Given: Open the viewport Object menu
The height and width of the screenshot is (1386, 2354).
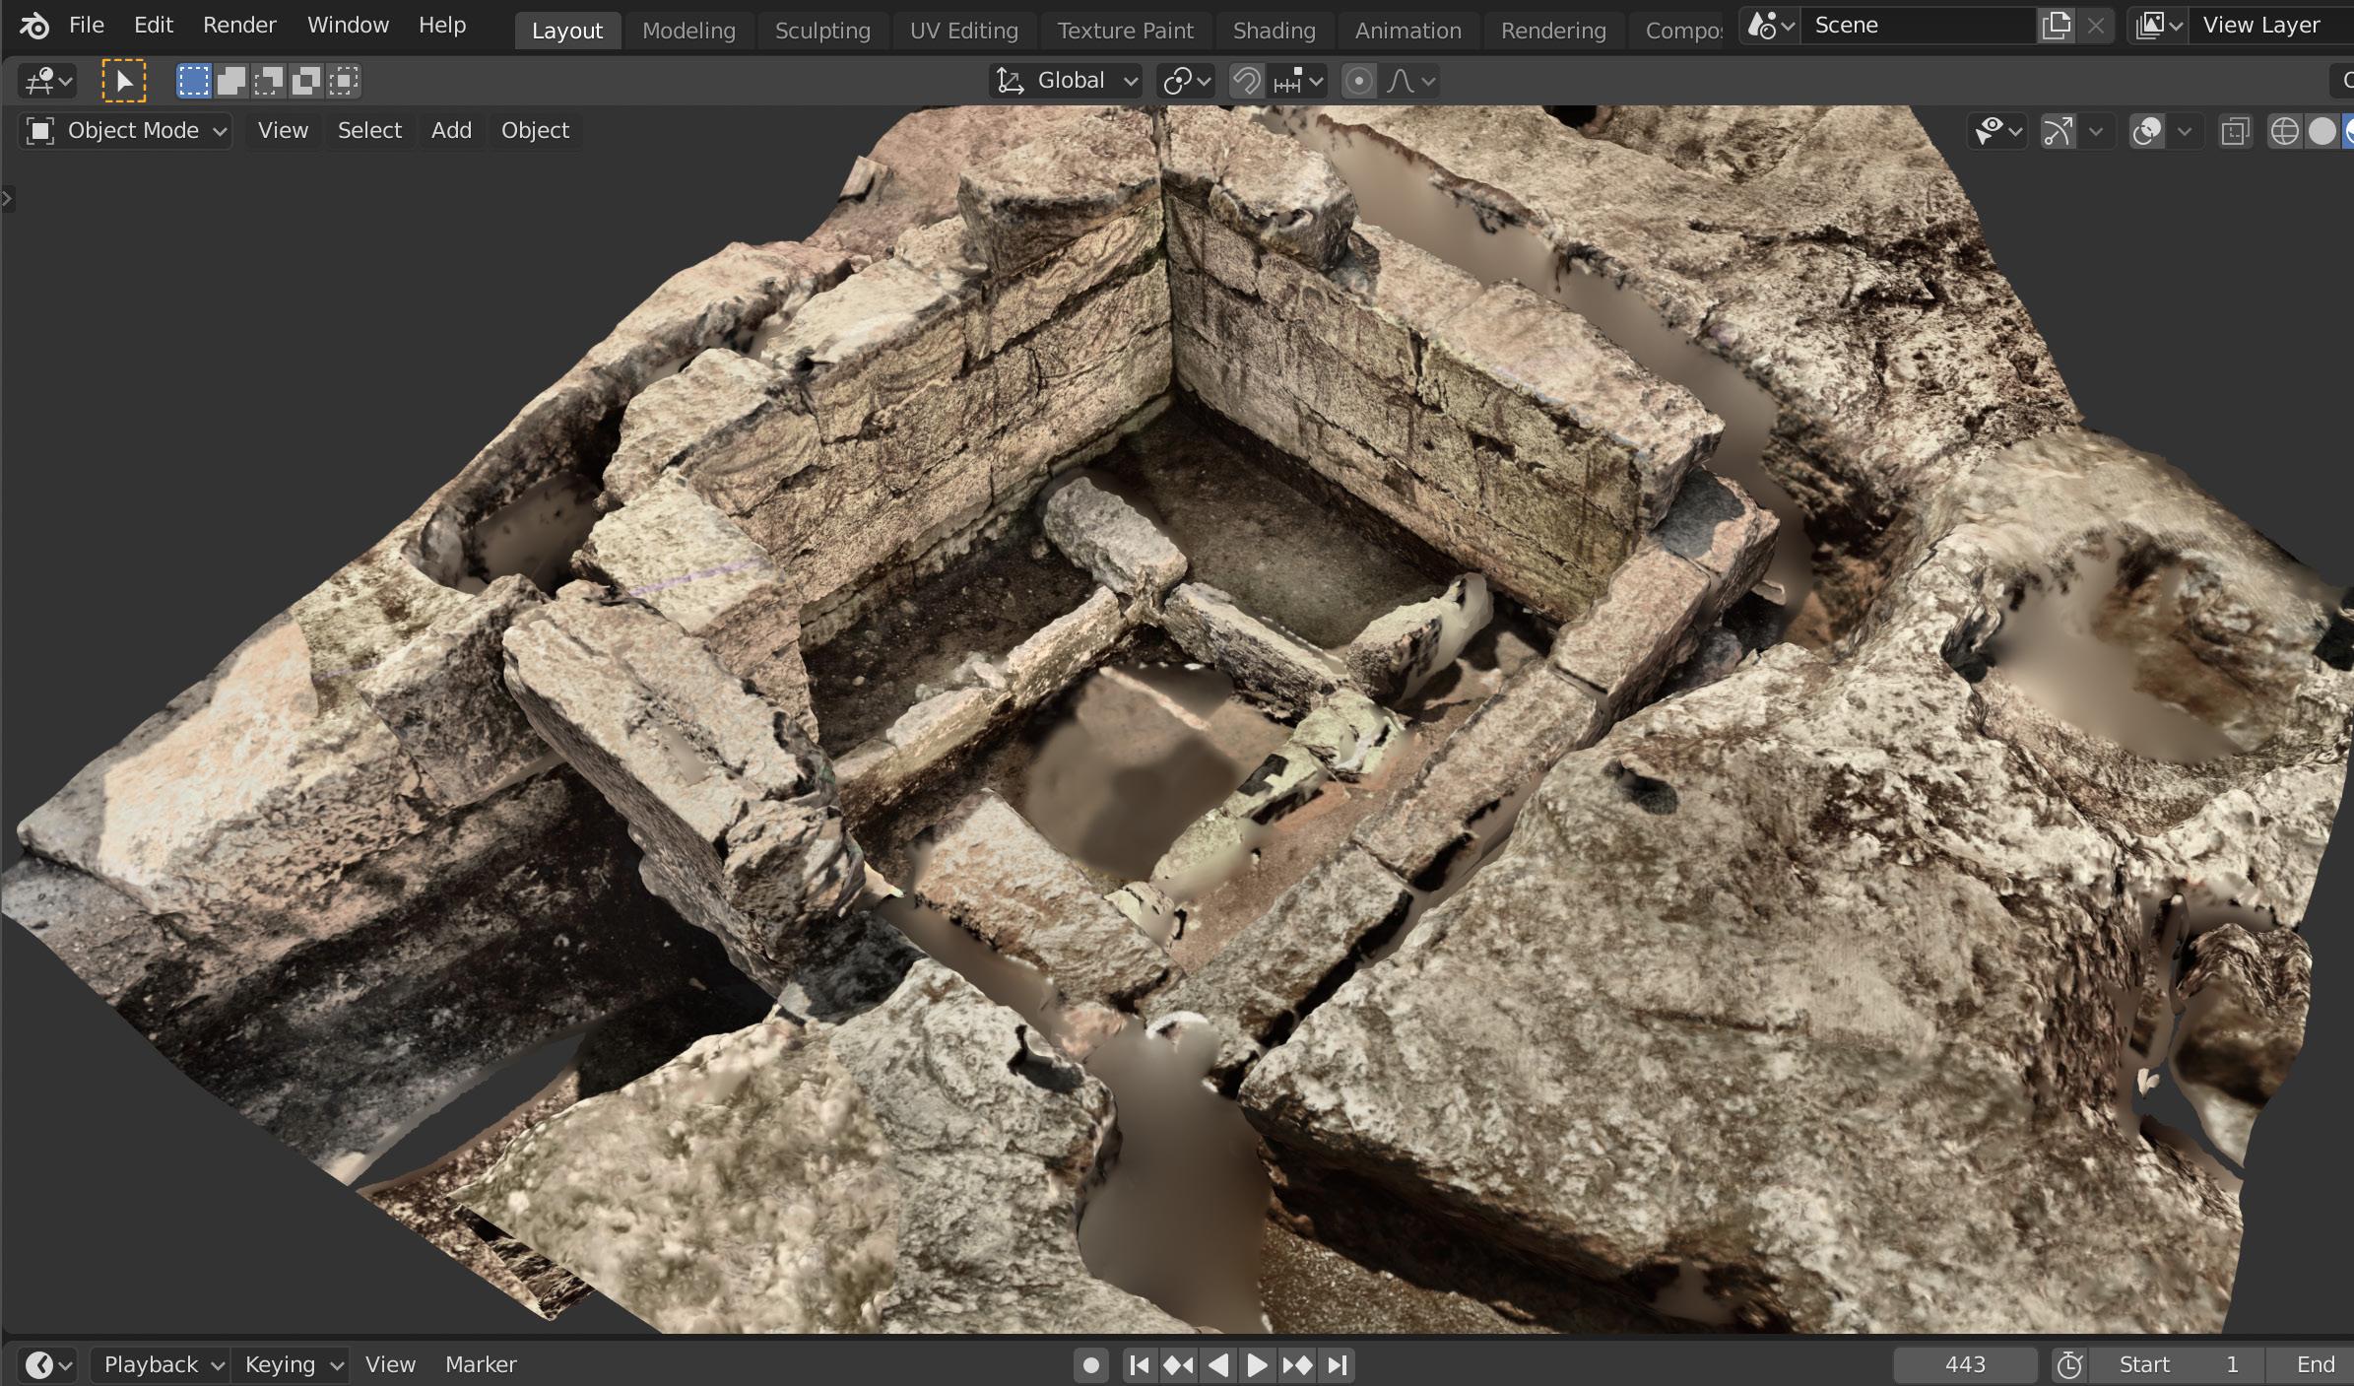Looking at the screenshot, I should 535,131.
